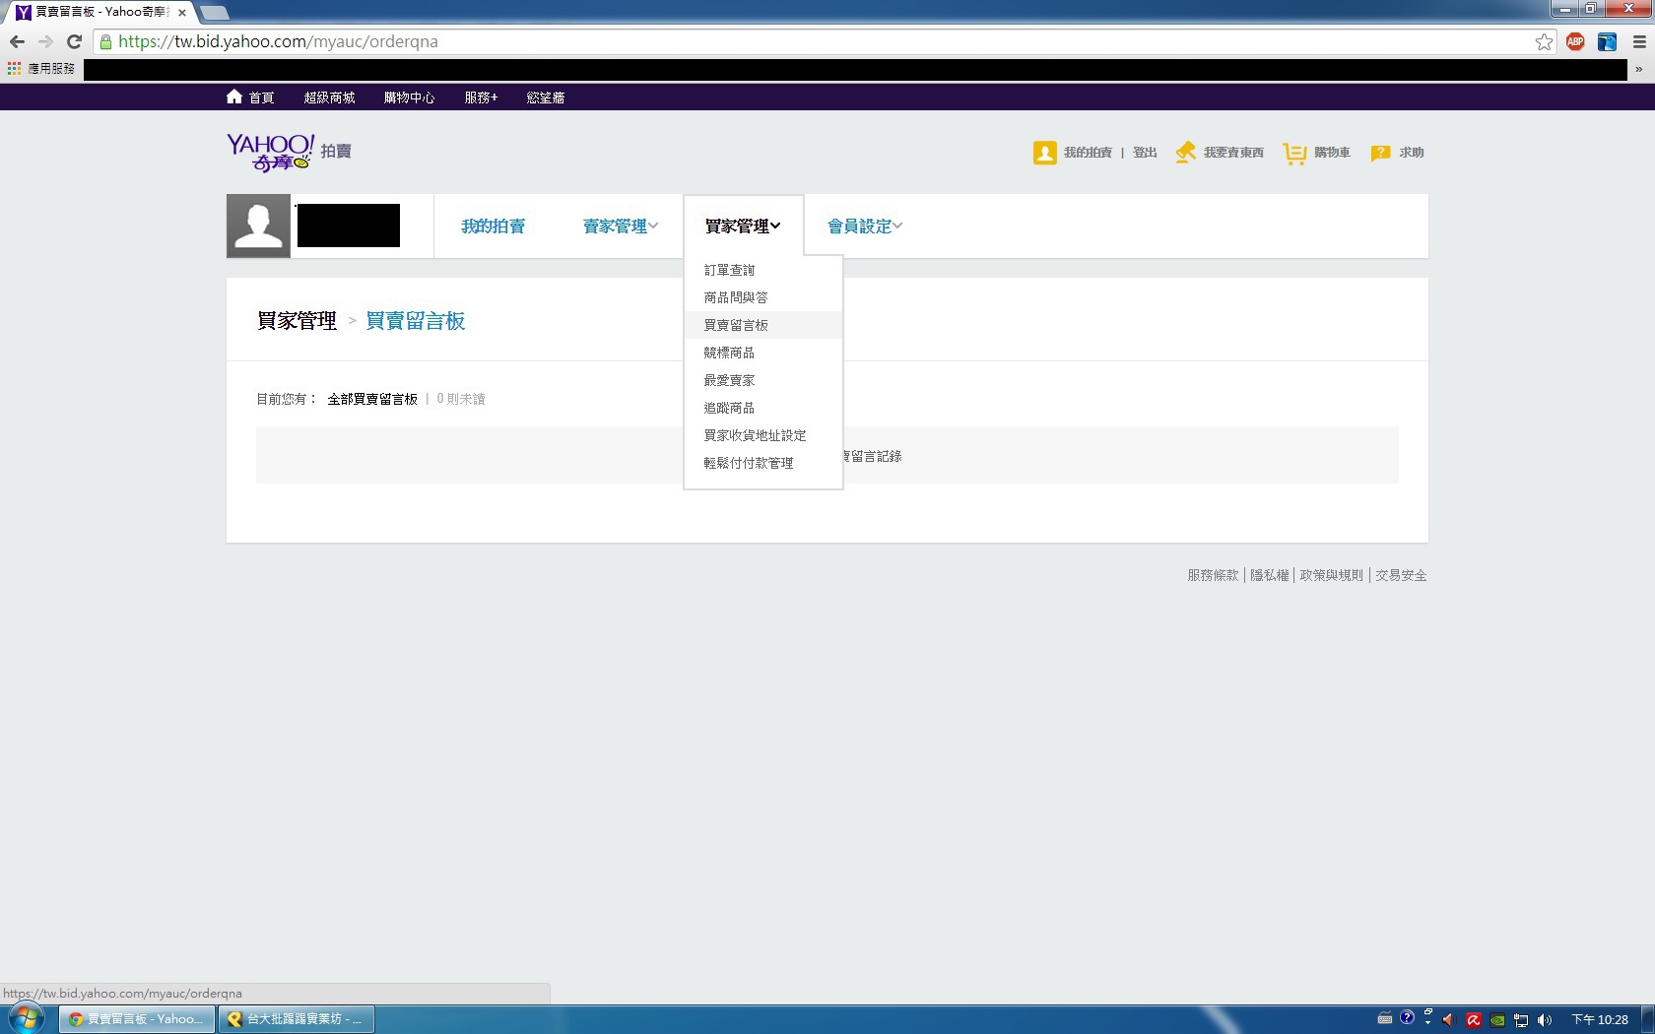Collapse the 買家管理 dropdown
This screenshot has width=1655, height=1034.
tap(743, 226)
